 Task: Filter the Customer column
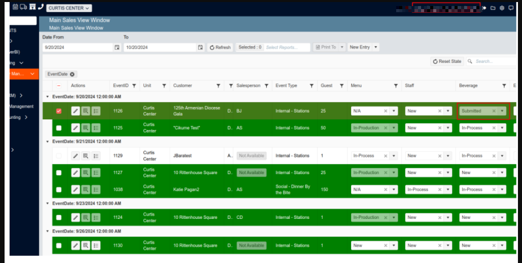(x=218, y=86)
